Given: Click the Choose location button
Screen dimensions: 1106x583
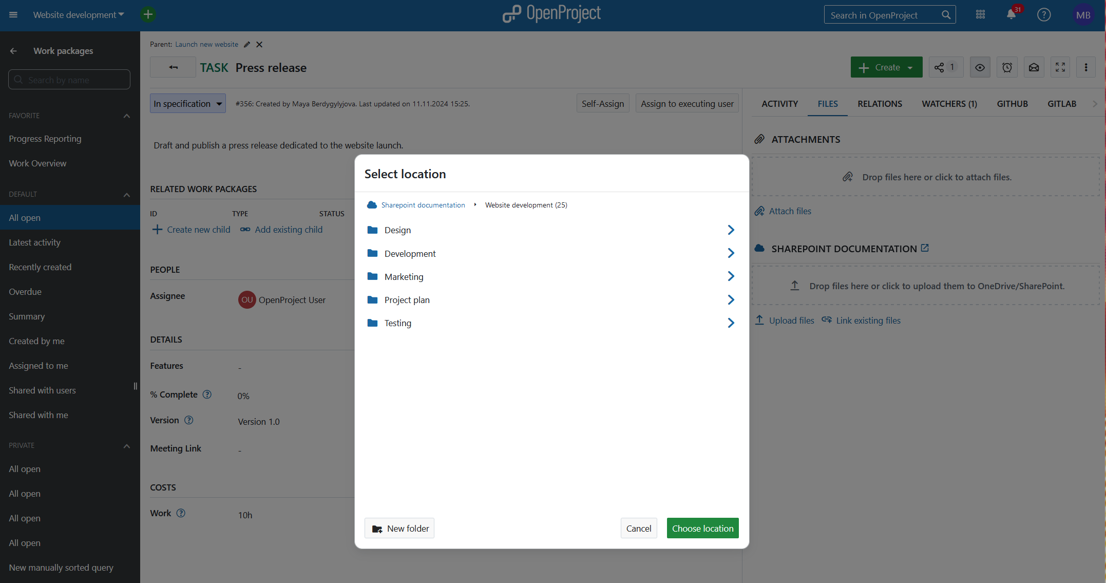Looking at the screenshot, I should [x=702, y=528].
